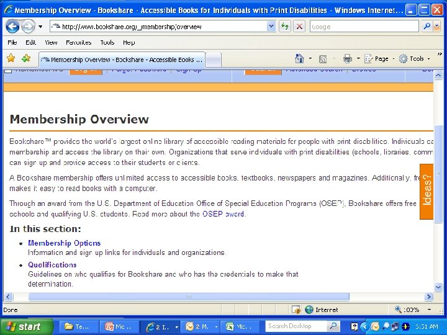Open the 2 M... taskbar group
The image size is (447, 335).
(201, 326)
